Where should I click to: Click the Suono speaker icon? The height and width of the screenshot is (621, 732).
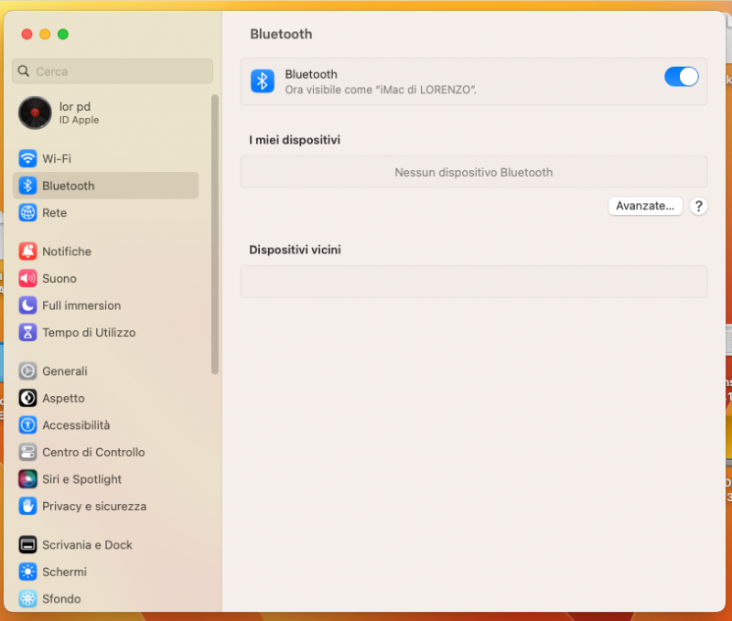27,278
